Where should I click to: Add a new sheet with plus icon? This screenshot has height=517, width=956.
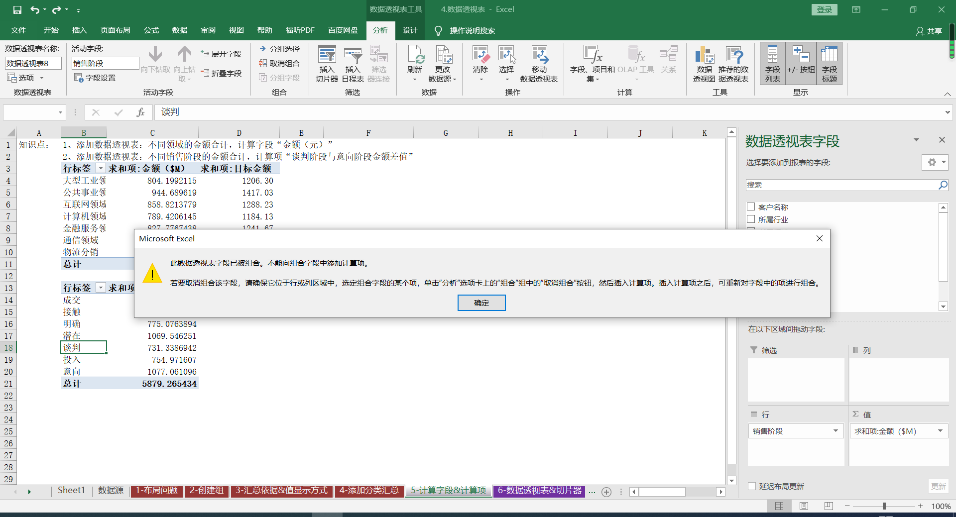click(606, 492)
